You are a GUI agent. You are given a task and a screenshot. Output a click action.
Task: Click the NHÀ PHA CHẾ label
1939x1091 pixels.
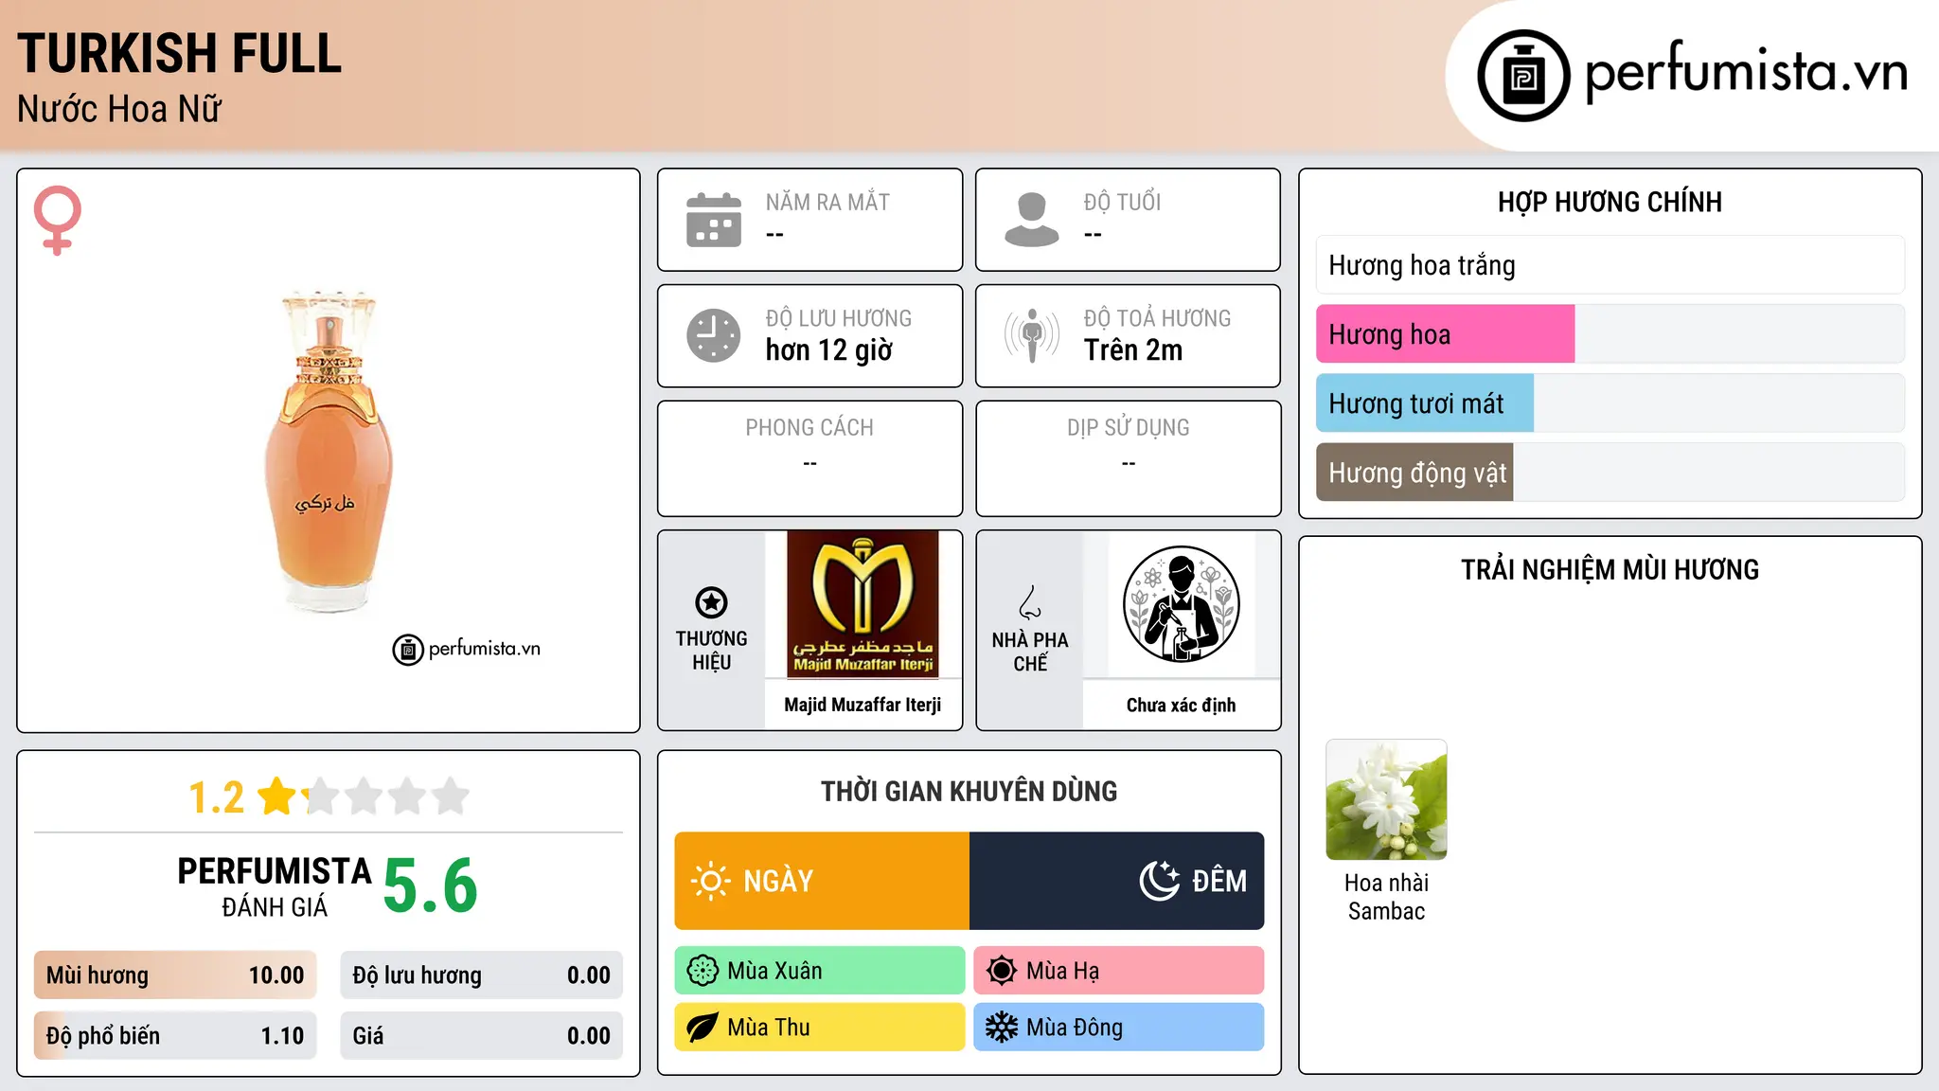[x=1030, y=652]
